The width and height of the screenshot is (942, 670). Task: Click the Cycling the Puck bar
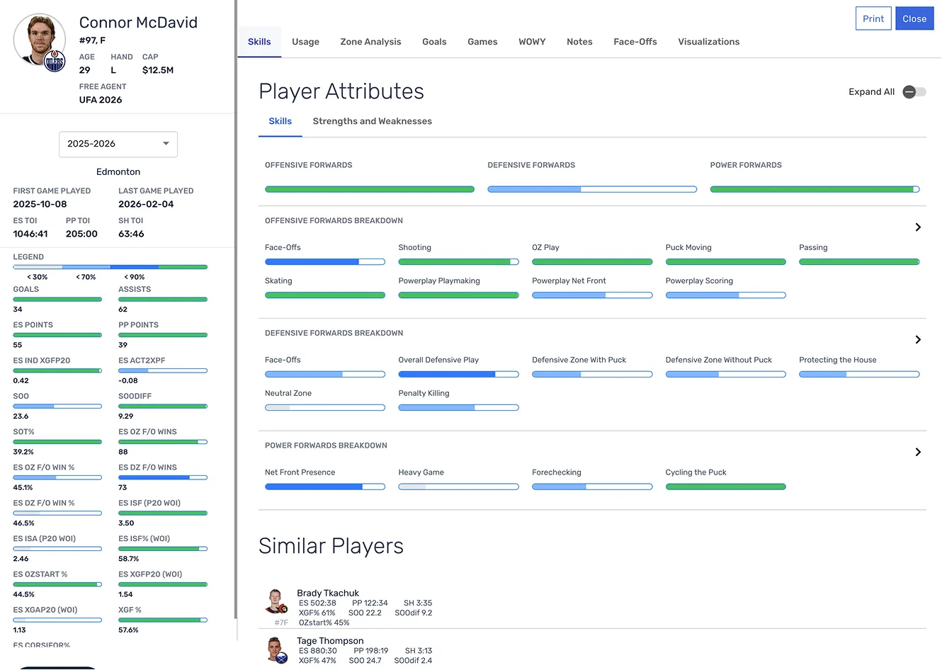click(x=726, y=487)
